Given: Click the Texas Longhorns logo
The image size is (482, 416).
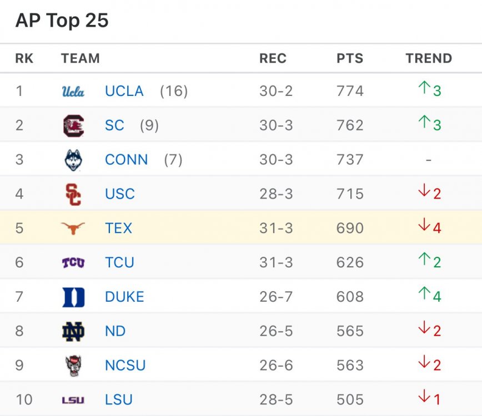Looking at the screenshot, I should click(x=73, y=228).
